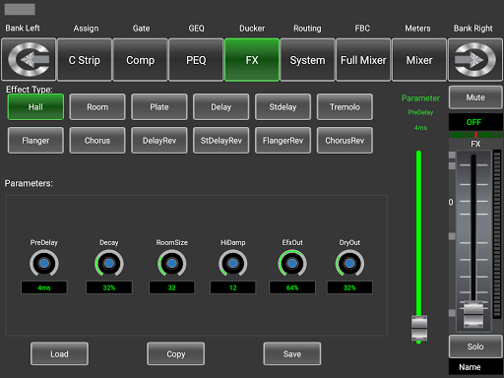Select StDelayRev effect type
Screen dimensions: 504x378
pos(221,141)
